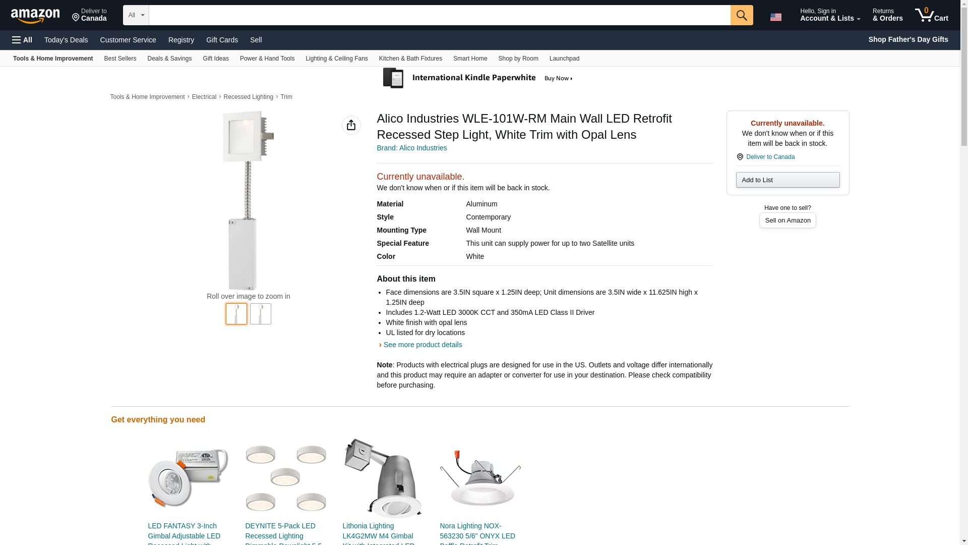Click the International Kindle Paperwhite banner
This screenshot has width=968, height=545.
click(478, 78)
